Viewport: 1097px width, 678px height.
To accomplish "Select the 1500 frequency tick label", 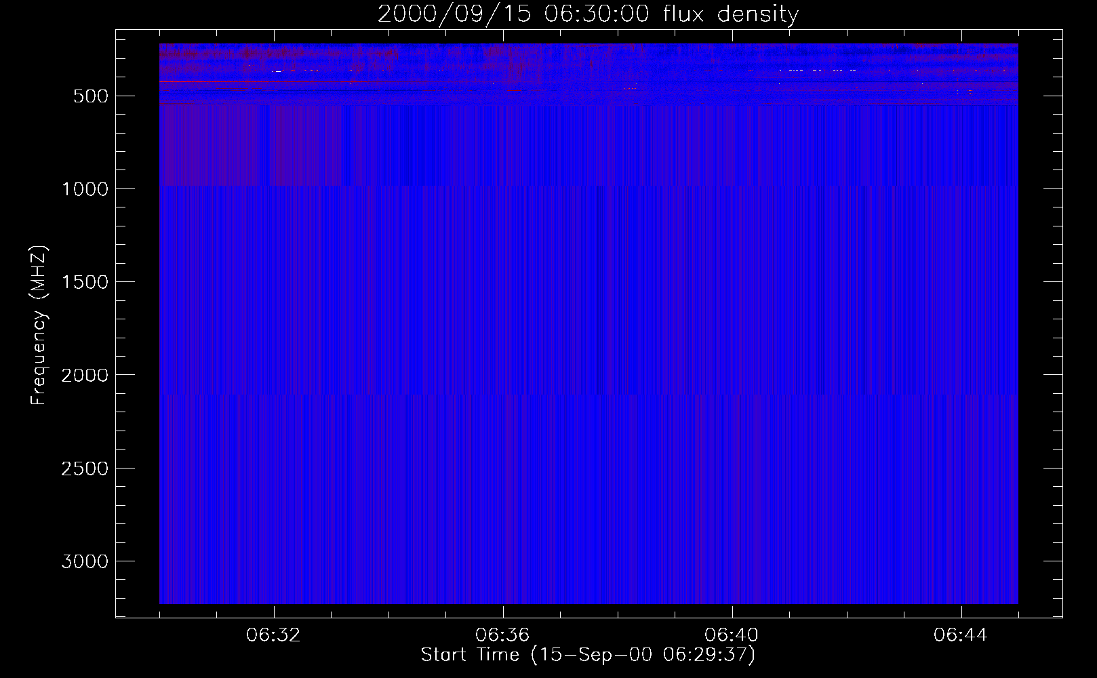I will (85, 282).
